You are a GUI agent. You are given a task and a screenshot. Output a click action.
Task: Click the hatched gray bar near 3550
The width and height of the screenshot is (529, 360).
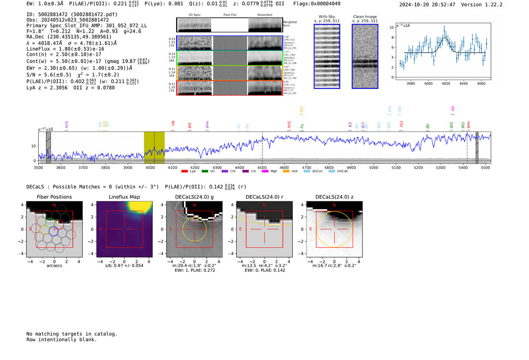48,148
